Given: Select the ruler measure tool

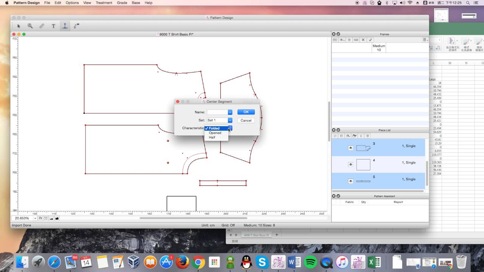Looking at the screenshot, I should pos(42,26).
